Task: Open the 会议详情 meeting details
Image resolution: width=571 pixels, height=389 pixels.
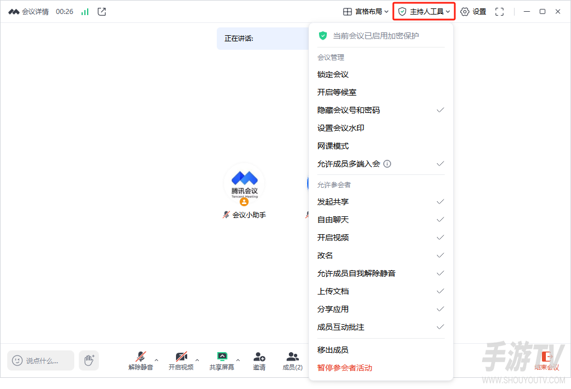Action: [x=35, y=12]
